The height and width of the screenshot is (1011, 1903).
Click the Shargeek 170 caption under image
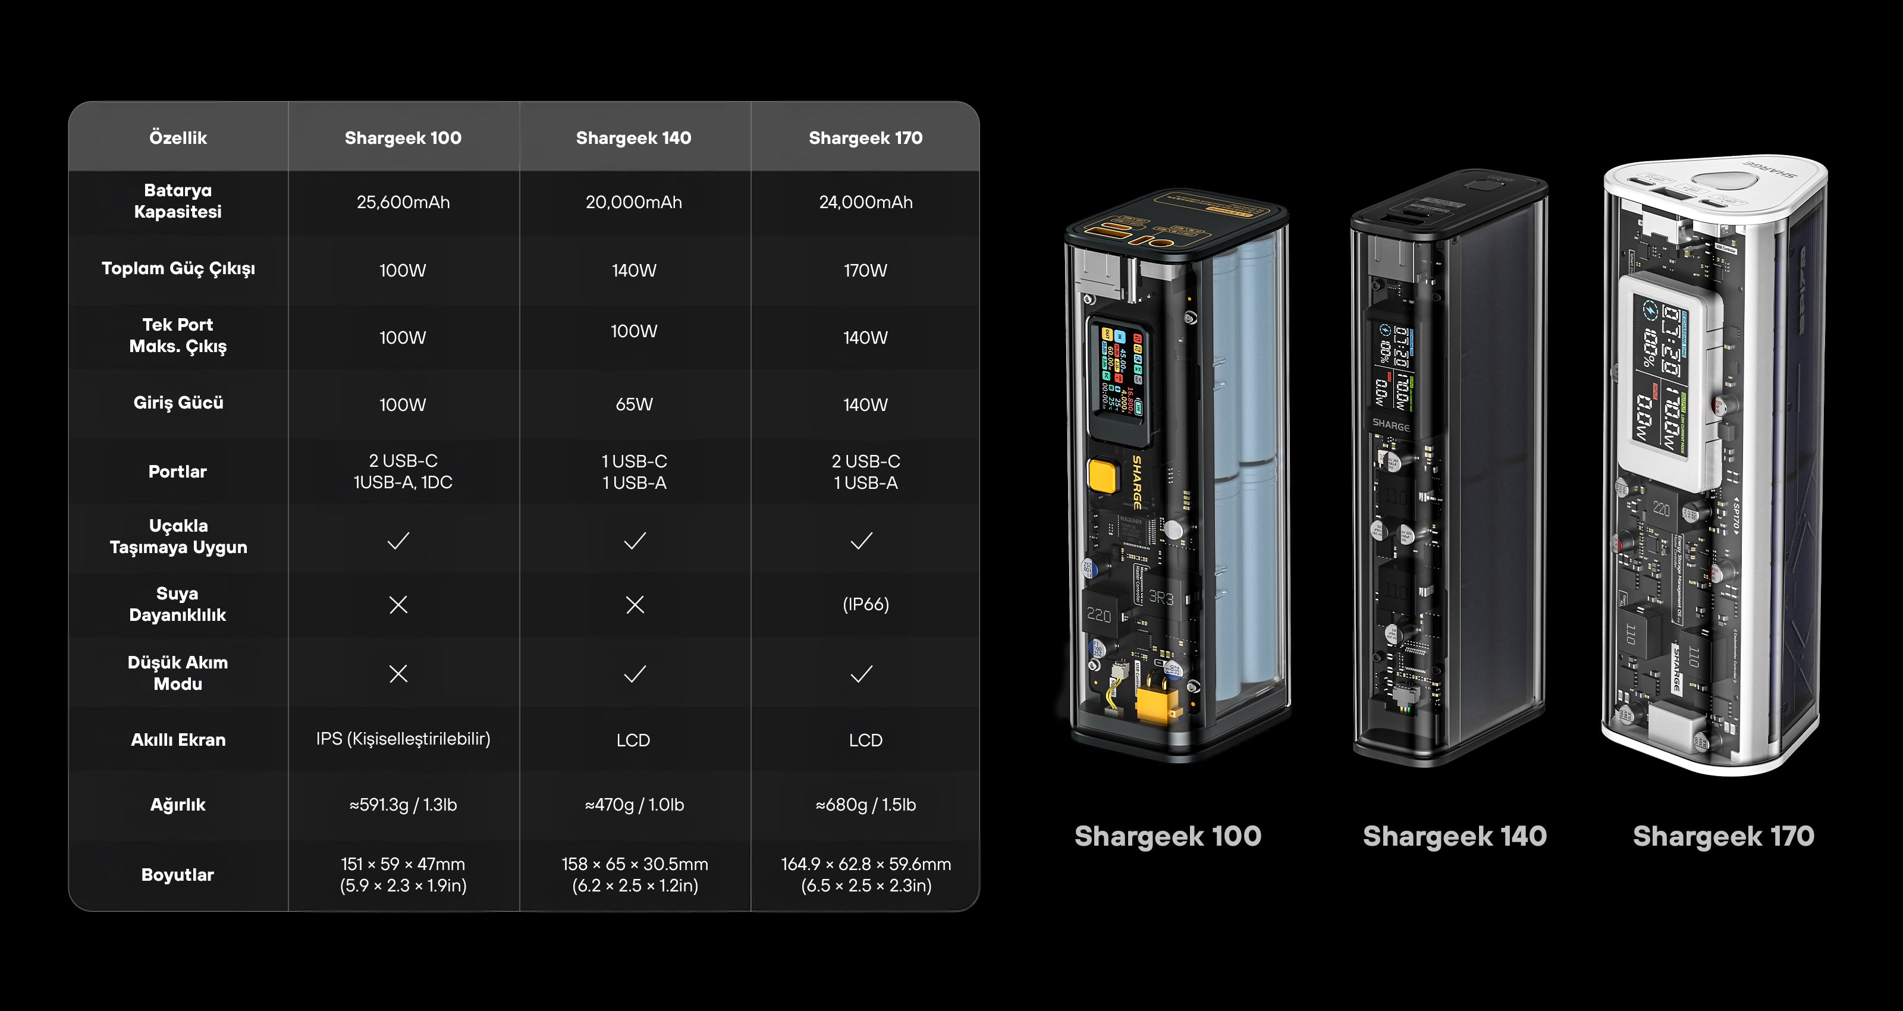[x=1723, y=836]
